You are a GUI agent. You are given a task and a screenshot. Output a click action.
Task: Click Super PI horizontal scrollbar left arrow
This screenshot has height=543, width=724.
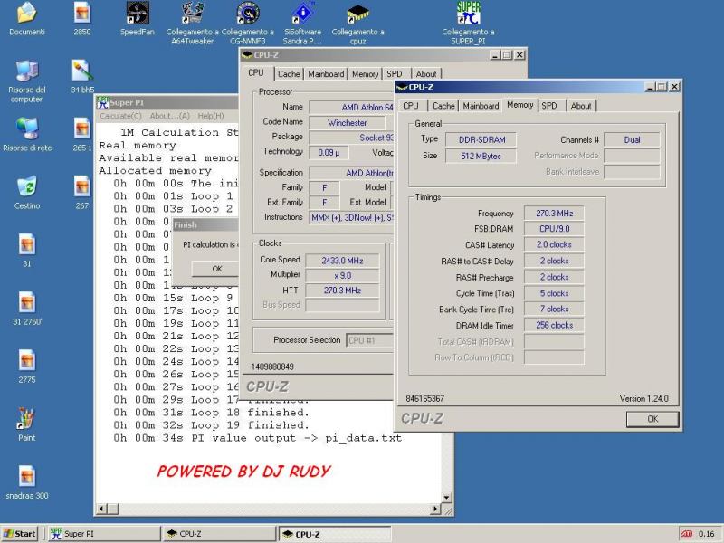pyautogui.click(x=102, y=509)
